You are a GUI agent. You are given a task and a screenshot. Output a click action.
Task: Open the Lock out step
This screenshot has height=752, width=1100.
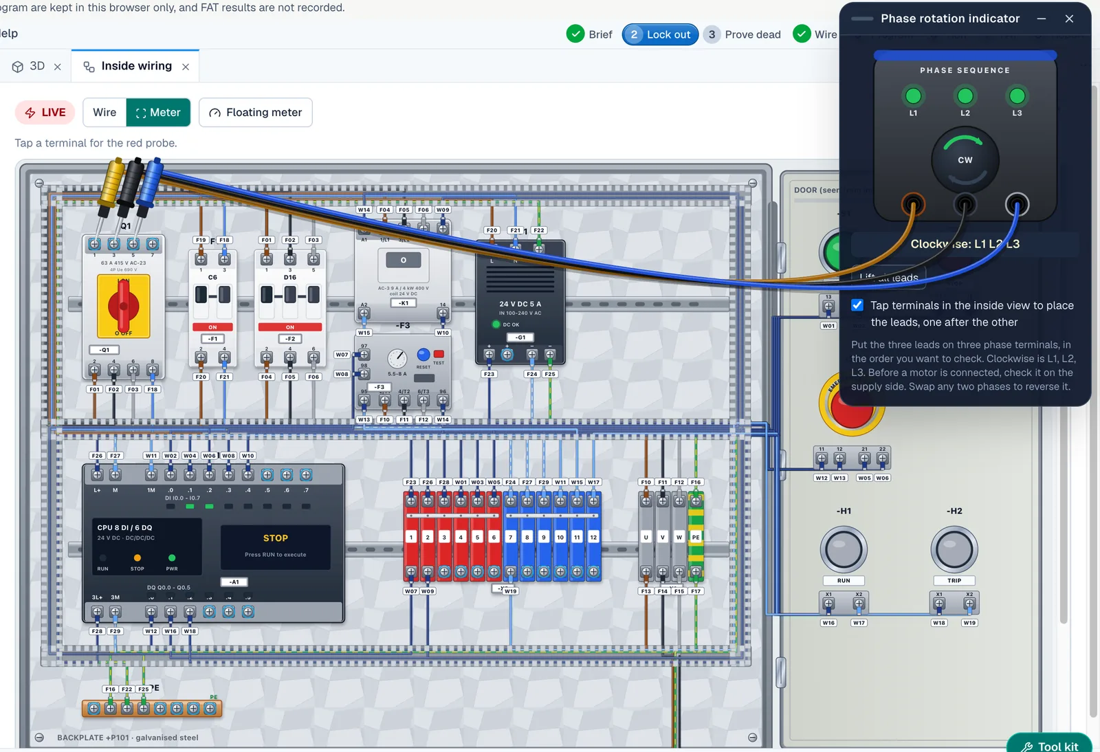tap(661, 34)
